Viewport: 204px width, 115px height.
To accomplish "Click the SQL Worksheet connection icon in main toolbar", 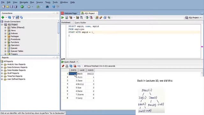I will pos(38,7).
